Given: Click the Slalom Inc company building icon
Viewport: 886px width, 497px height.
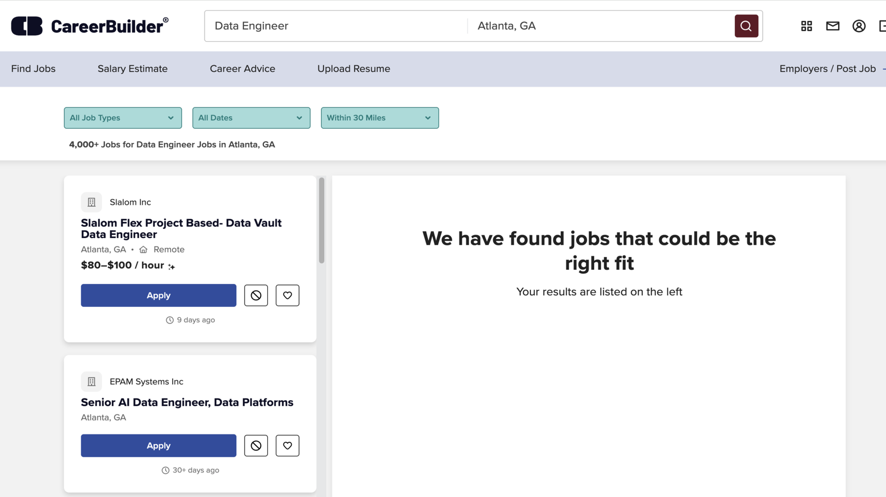Looking at the screenshot, I should click(91, 202).
